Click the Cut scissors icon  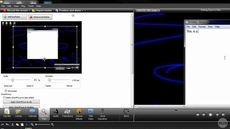pyautogui.click(x=13, y=124)
